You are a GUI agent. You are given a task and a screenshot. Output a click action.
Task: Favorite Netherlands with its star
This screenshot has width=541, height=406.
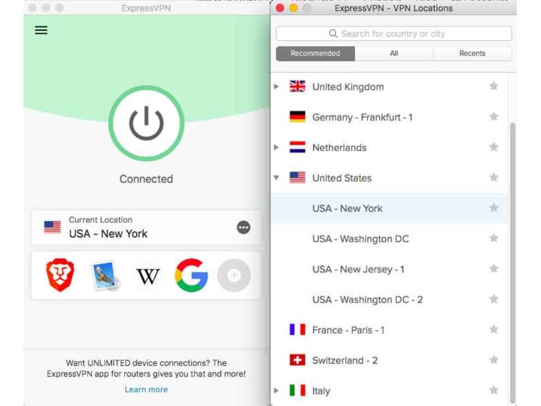tap(494, 147)
